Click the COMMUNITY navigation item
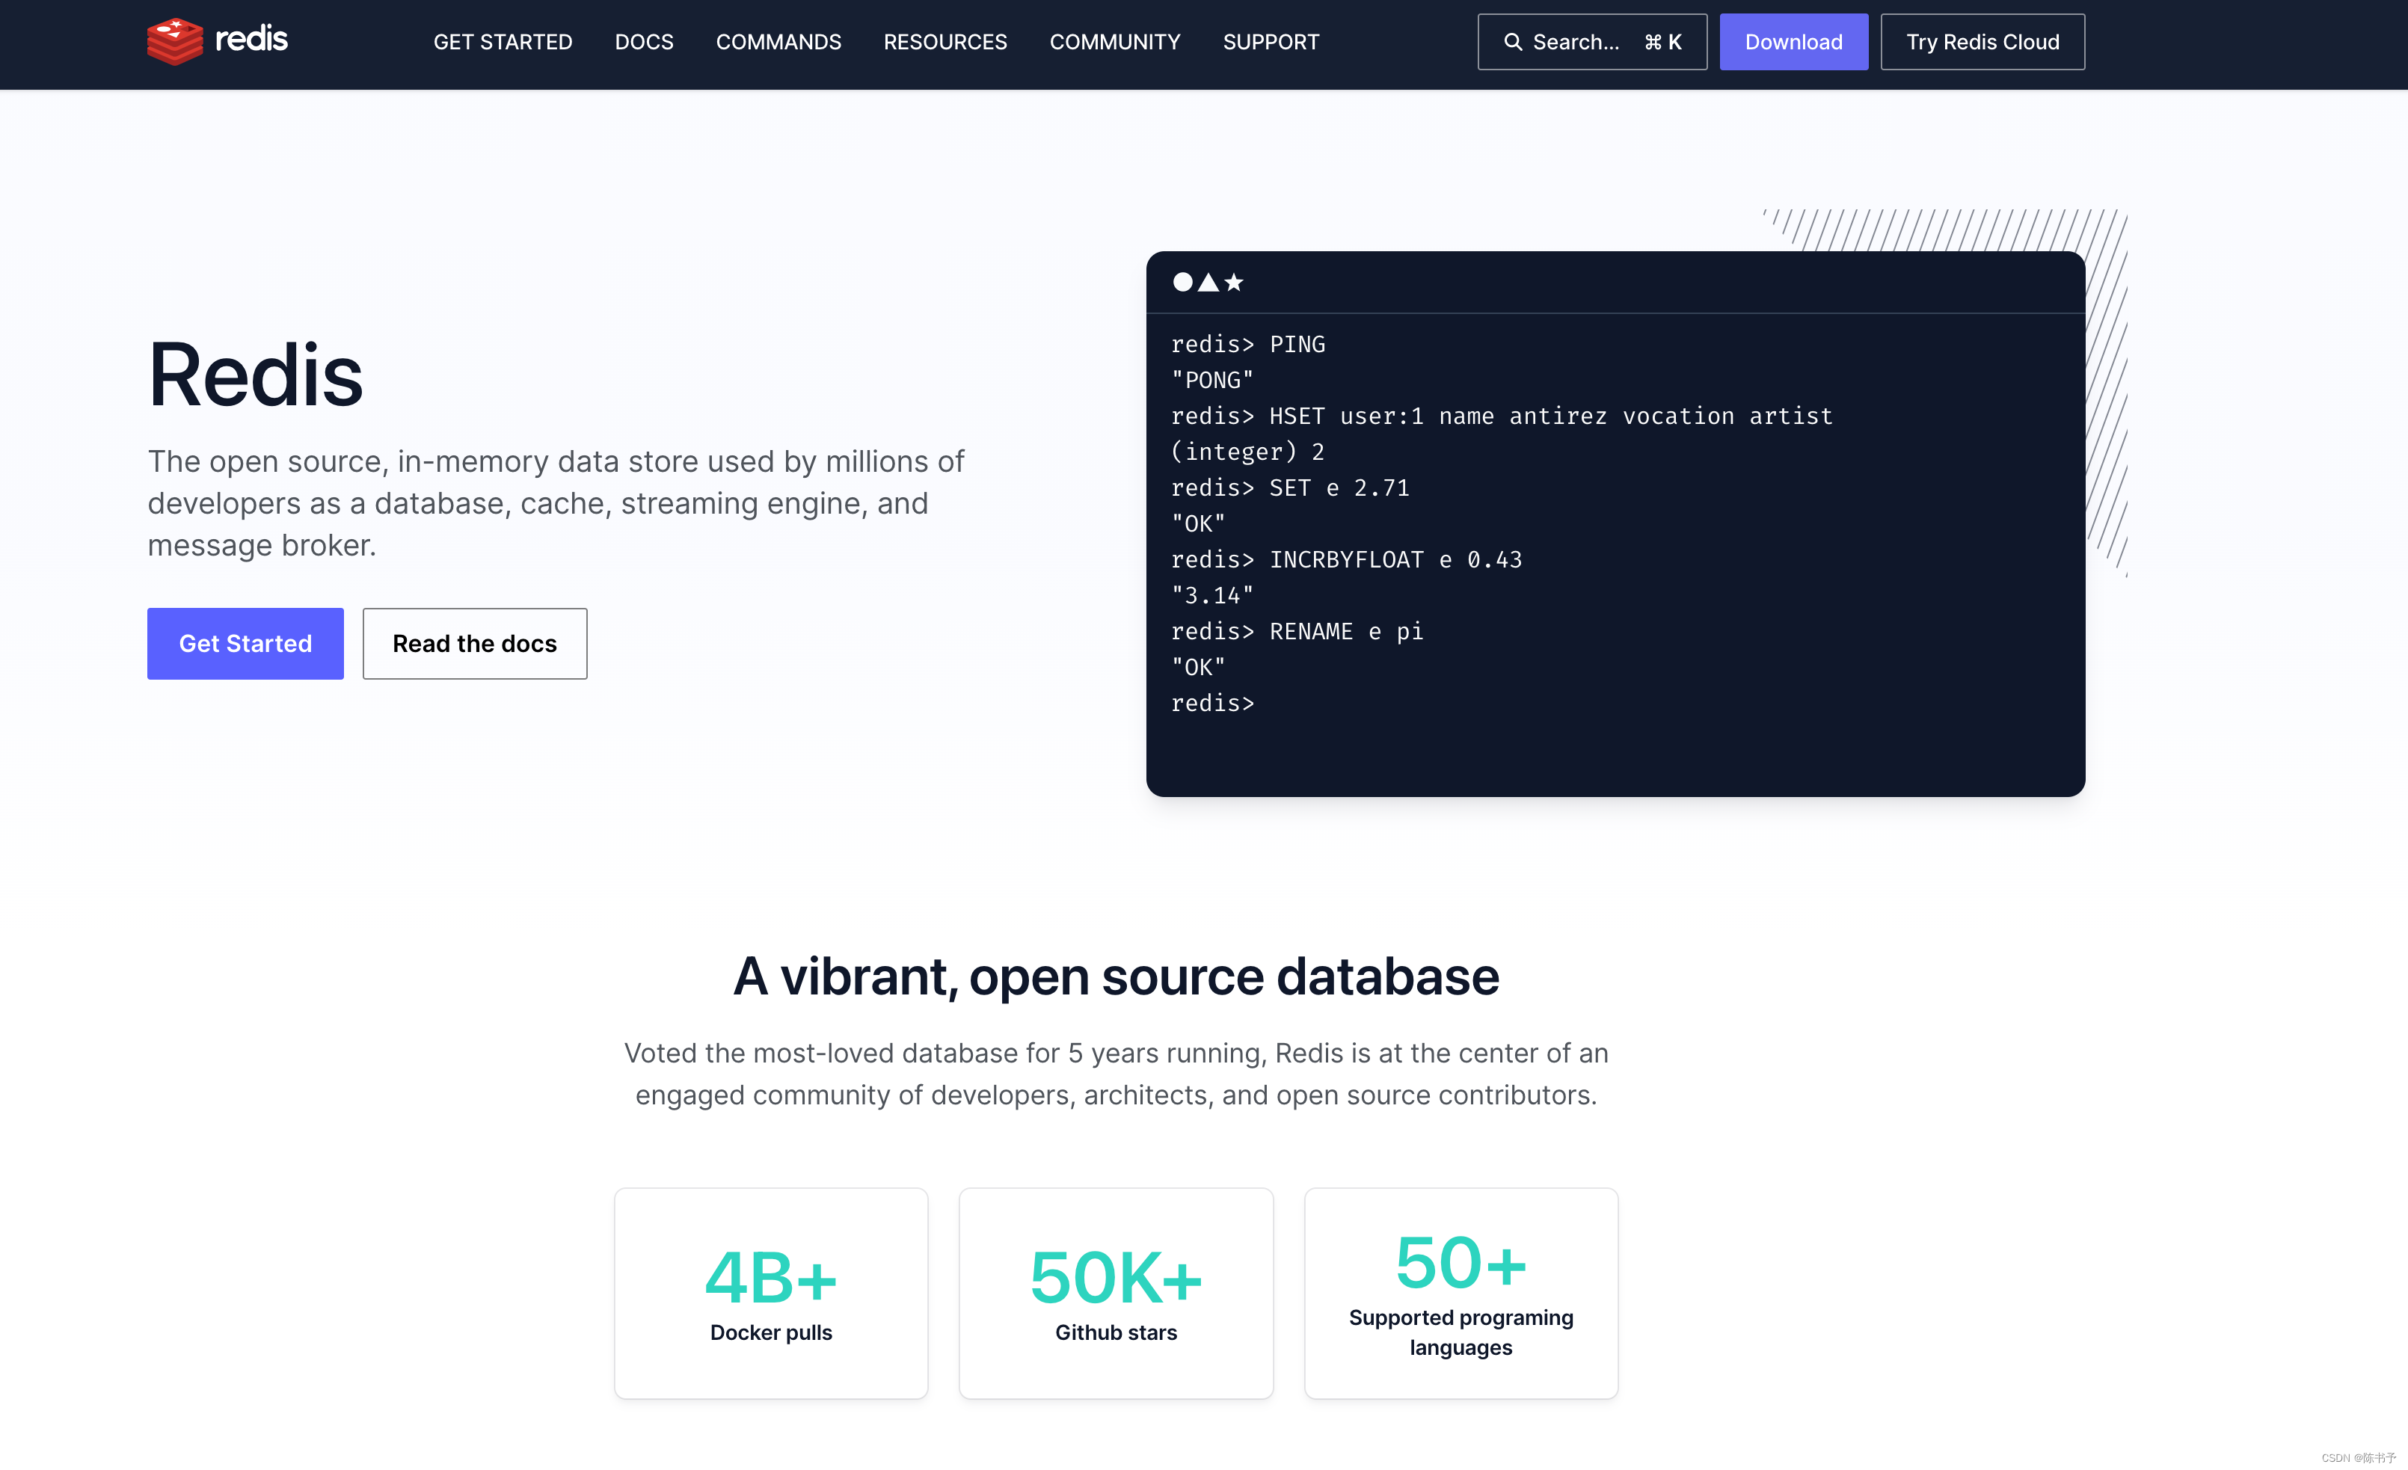 [1114, 41]
